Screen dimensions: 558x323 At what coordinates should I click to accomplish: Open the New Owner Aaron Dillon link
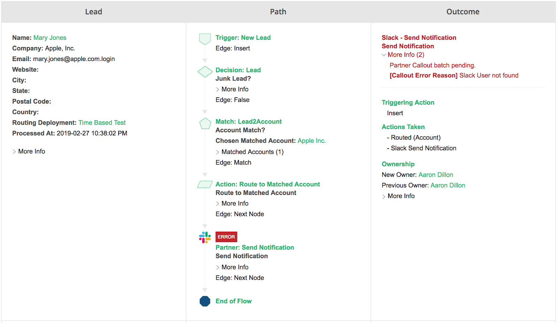(x=436, y=175)
